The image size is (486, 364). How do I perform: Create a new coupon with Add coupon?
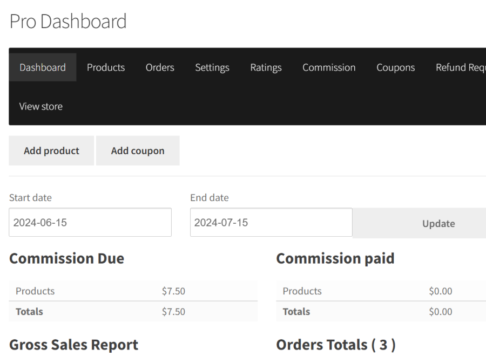tap(138, 150)
